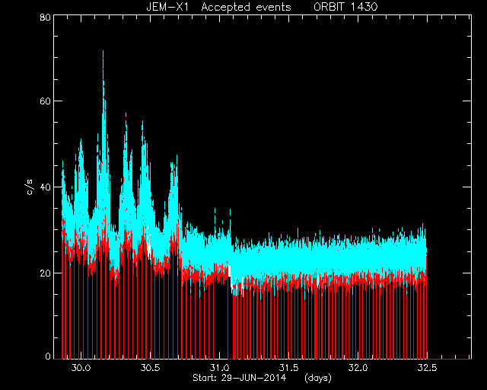487x390 pixels.
Task: Select the y-axis tick label 60
Action: [45, 101]
